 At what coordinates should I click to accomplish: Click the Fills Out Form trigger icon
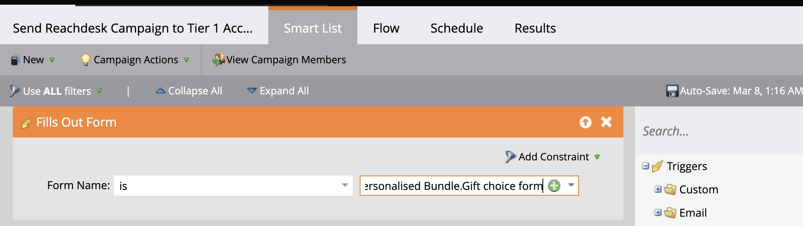click(x=26, y=123)
